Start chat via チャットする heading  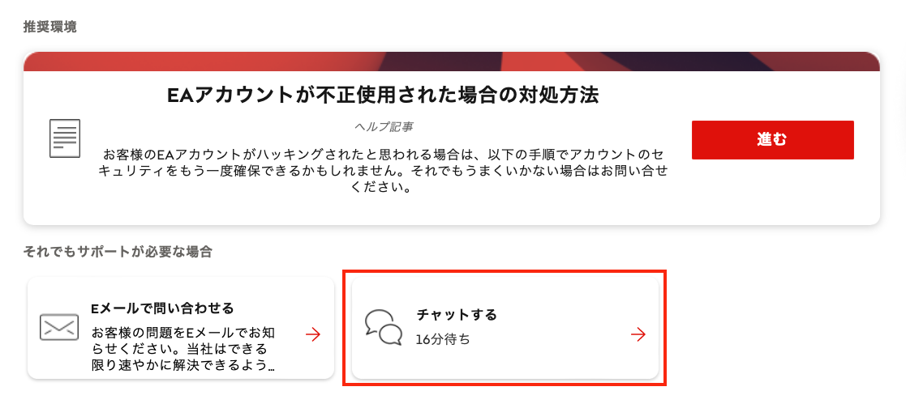pos(457,315)
